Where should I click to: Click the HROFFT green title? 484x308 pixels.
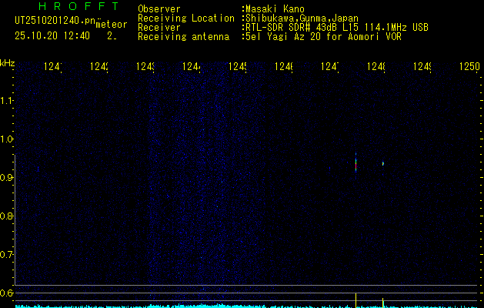(78, 6)
